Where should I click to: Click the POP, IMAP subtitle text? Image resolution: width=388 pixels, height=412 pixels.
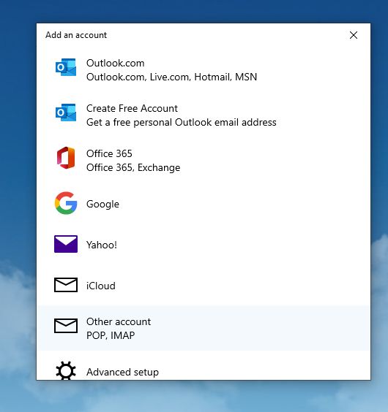point(111,335)
